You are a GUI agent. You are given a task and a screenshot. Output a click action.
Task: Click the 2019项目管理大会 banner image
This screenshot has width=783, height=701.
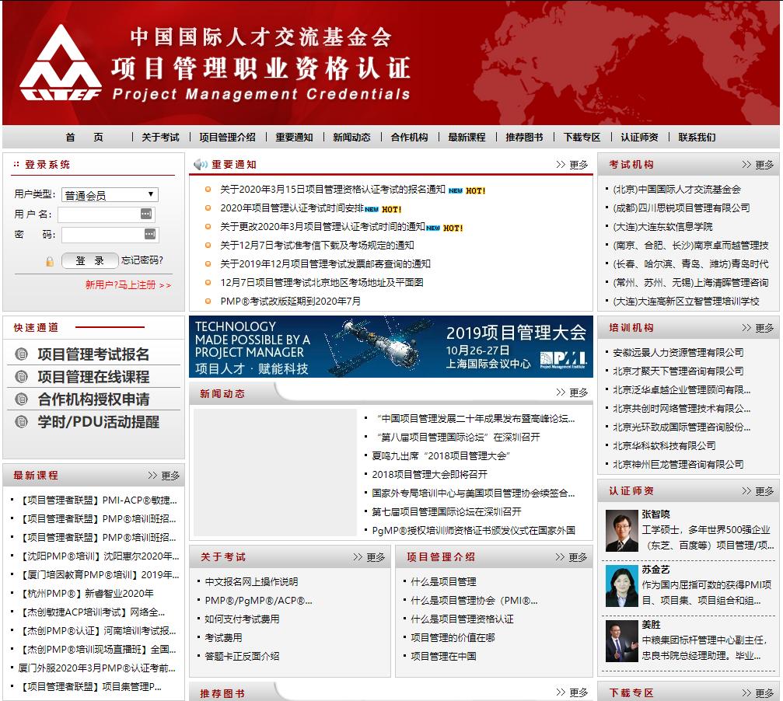[390, 346]
